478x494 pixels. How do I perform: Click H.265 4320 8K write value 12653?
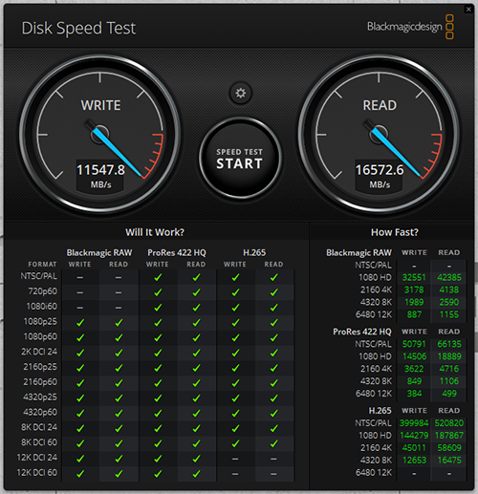click(414, 461)
